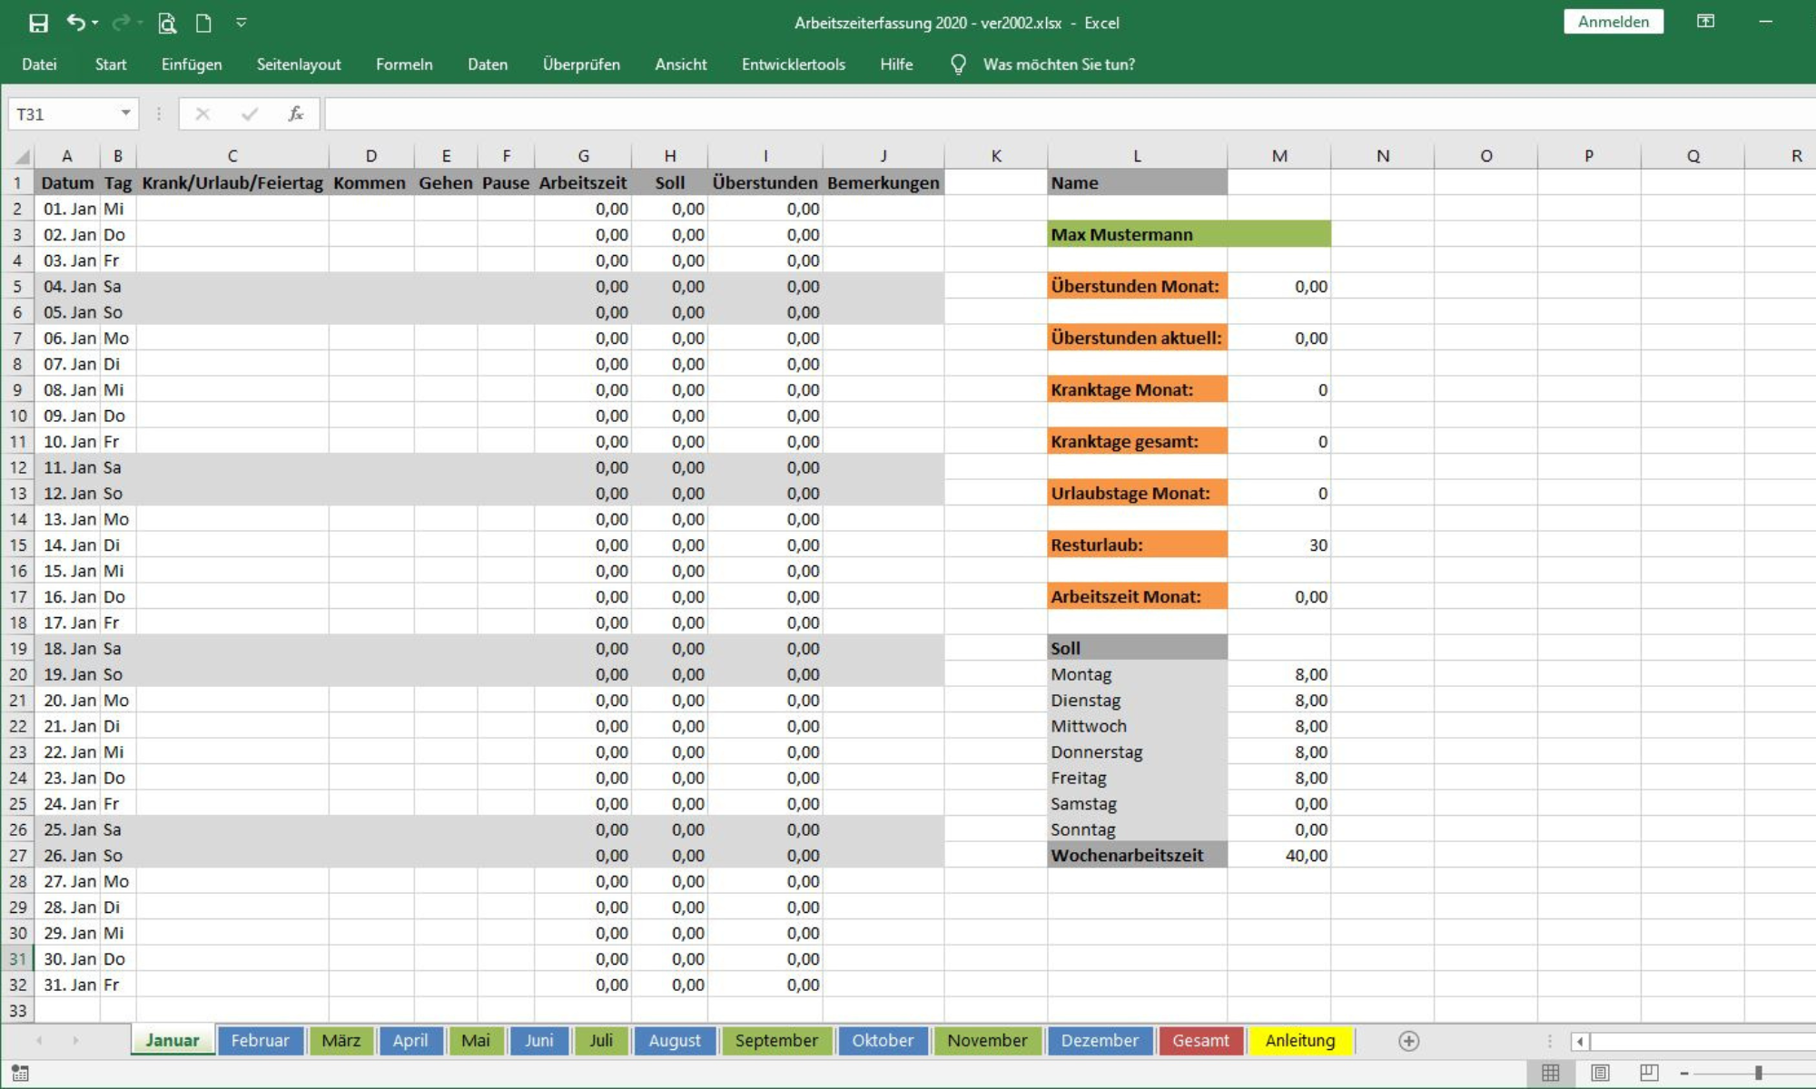Click the Undo arrow icon
This screenshot has width=1816, height=1089.
point(76,23)
